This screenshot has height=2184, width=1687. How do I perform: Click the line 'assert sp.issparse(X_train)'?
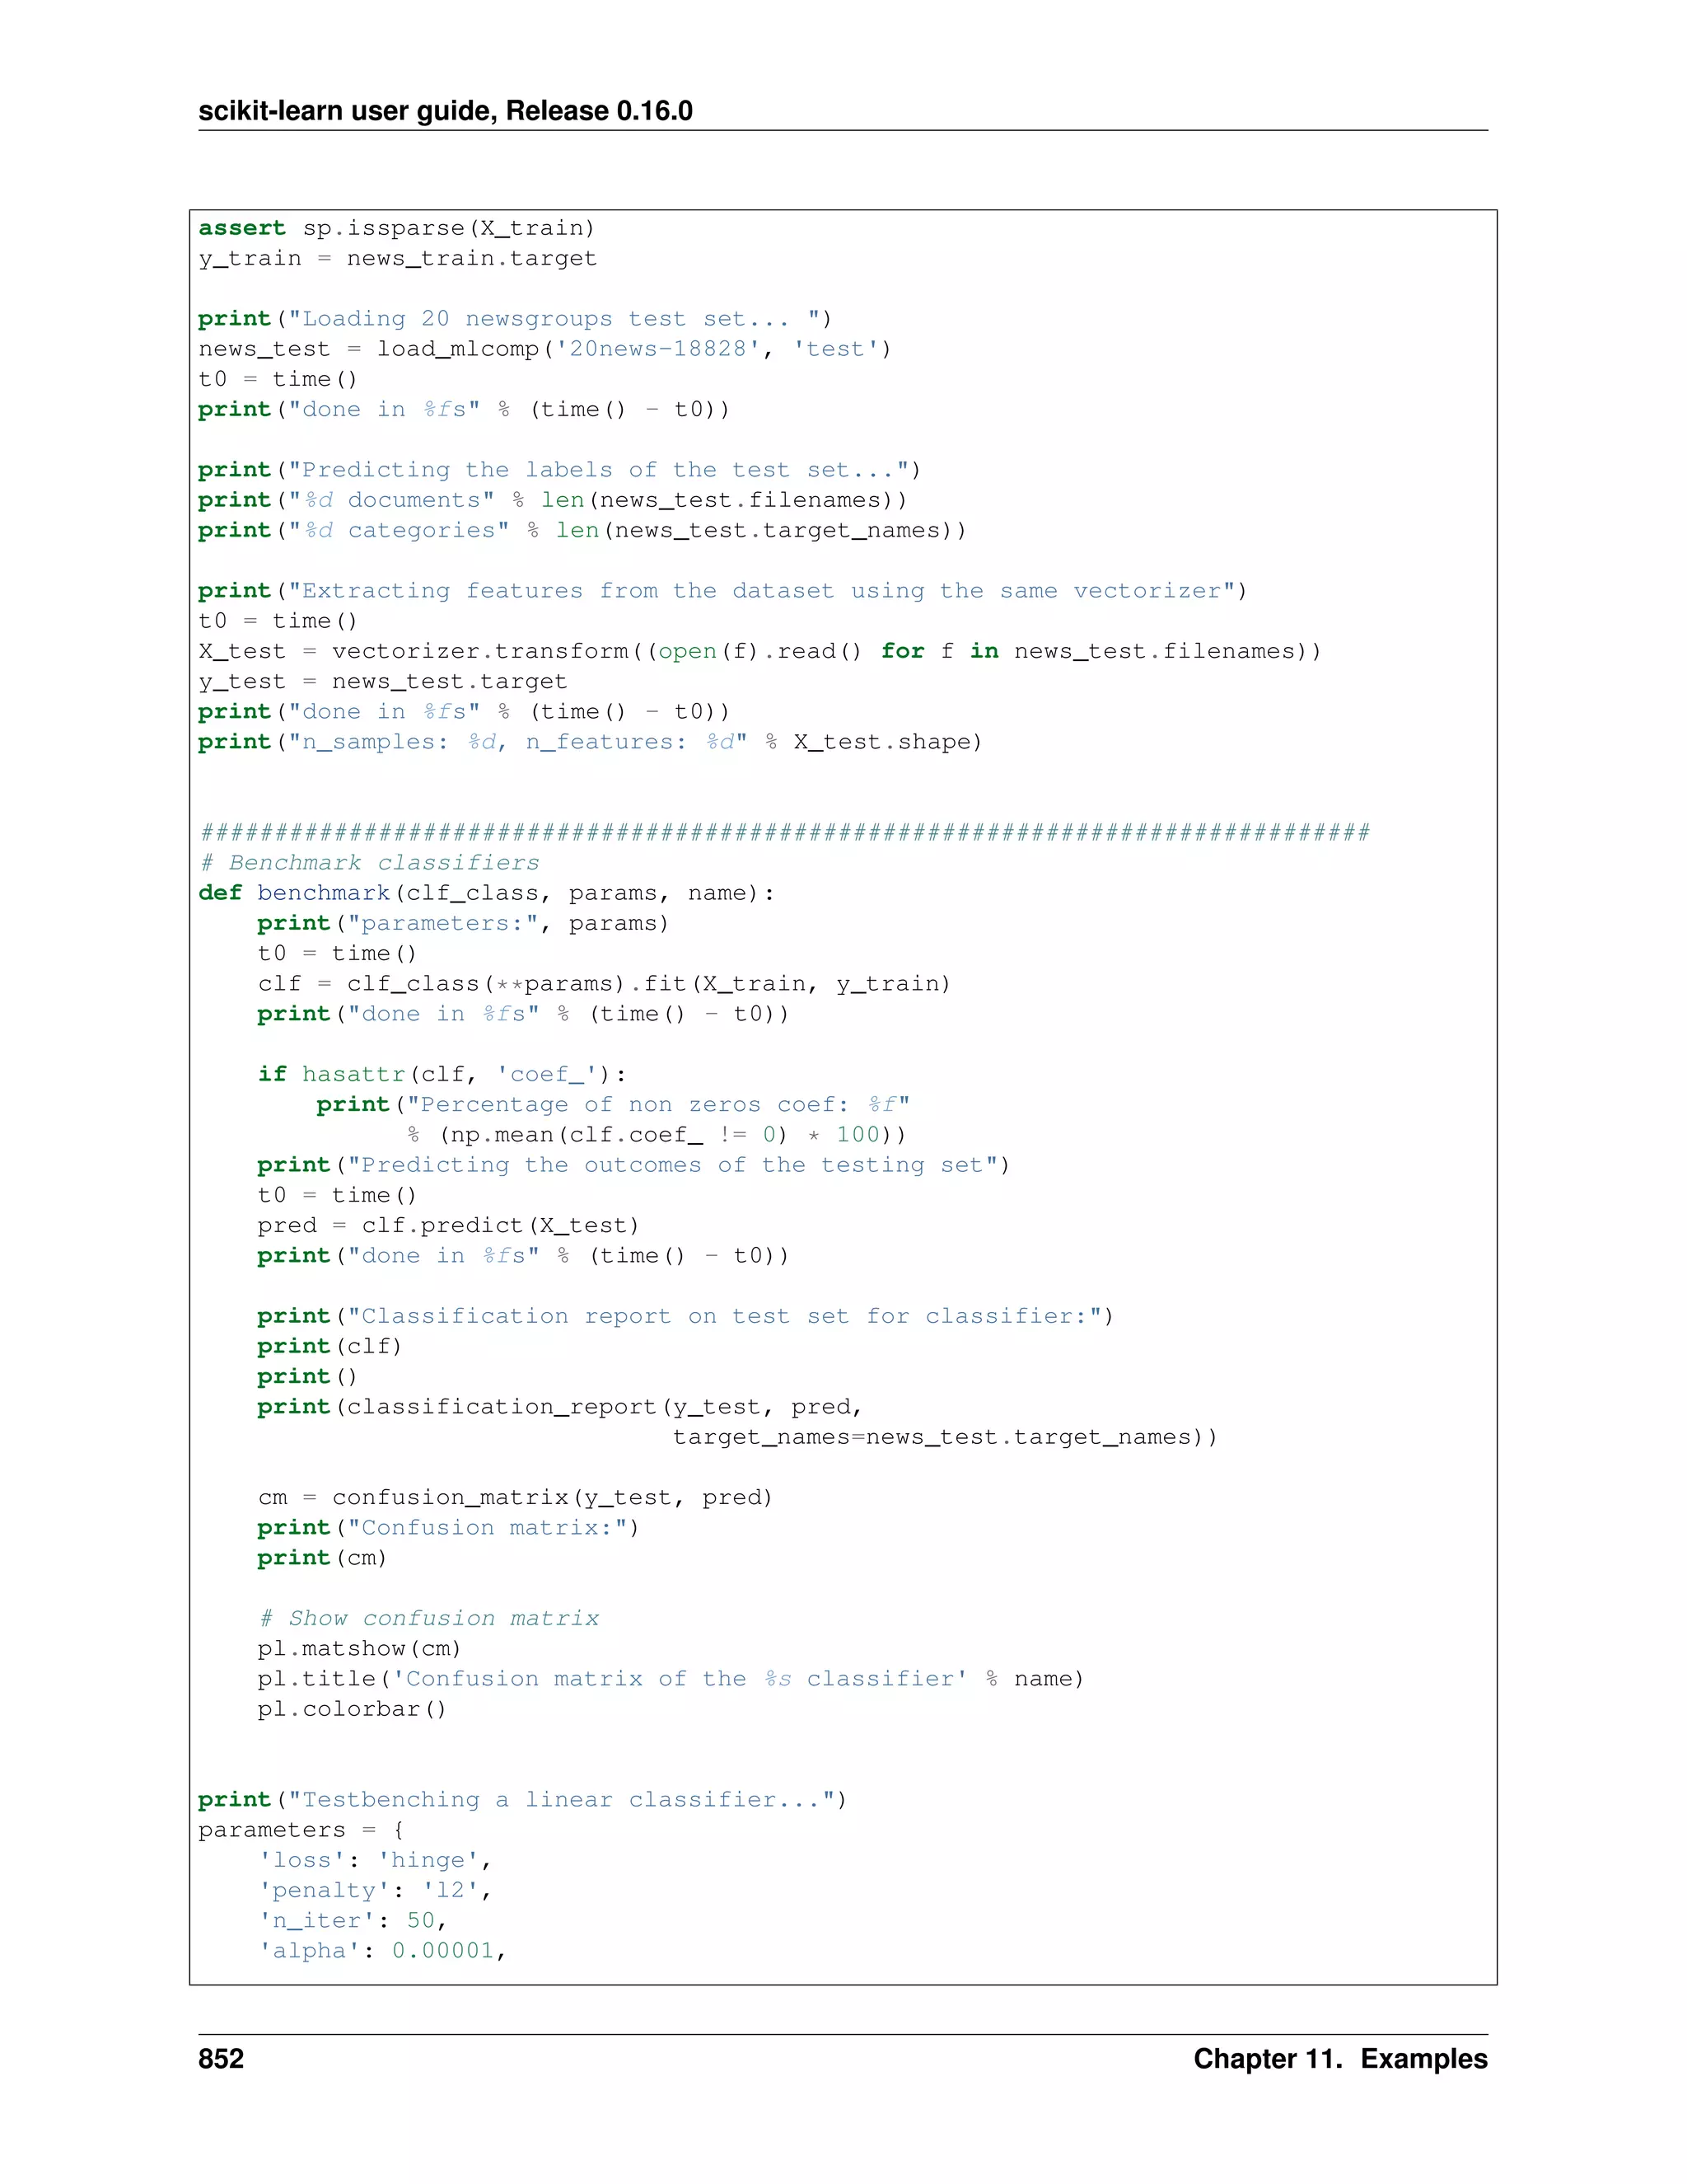coord(397,229)
